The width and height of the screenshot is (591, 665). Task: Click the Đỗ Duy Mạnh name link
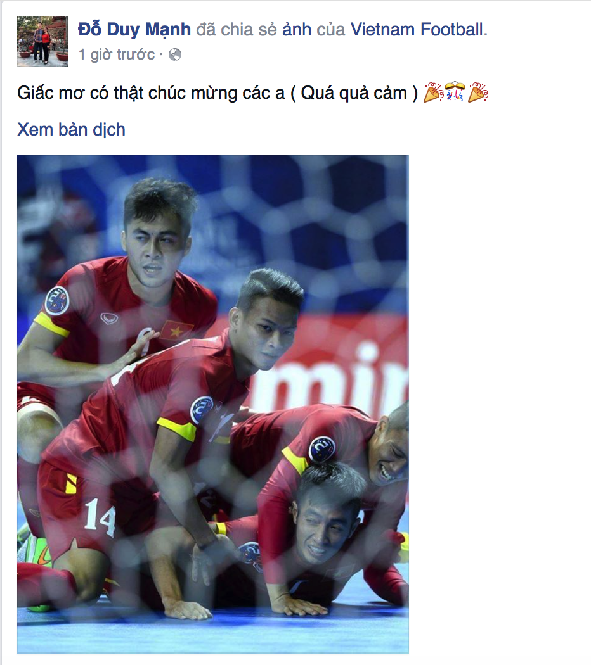134,30
